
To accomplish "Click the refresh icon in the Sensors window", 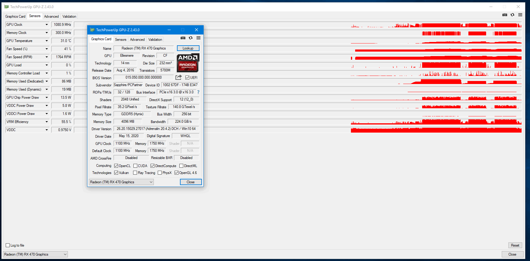I will 513,15.
